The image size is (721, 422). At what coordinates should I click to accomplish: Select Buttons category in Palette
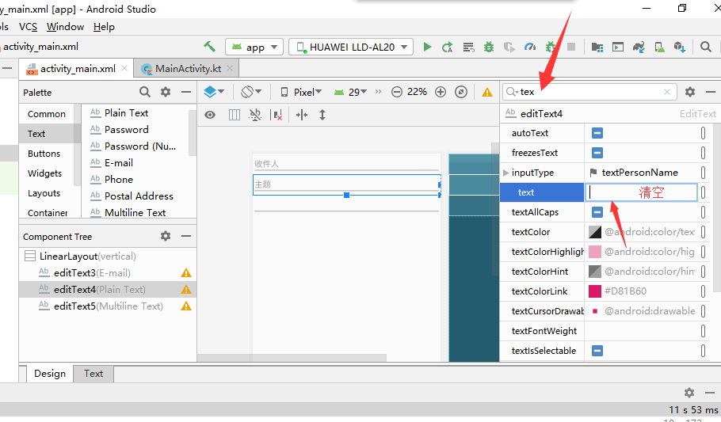point(44,154)
